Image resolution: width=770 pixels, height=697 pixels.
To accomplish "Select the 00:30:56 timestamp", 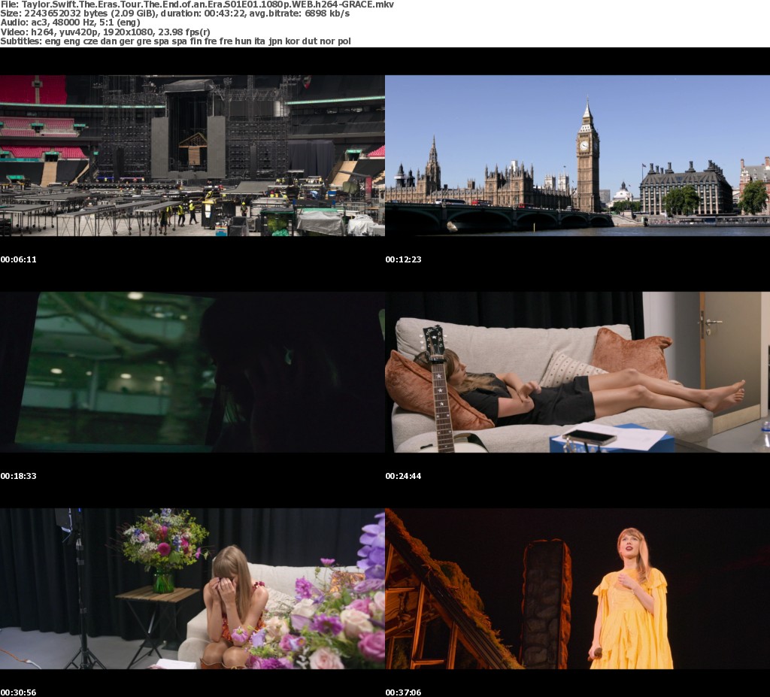I will point(19,692).
